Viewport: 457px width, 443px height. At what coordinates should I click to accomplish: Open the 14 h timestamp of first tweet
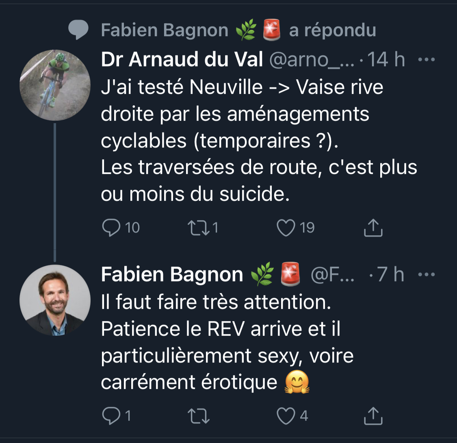click(386, 60)
